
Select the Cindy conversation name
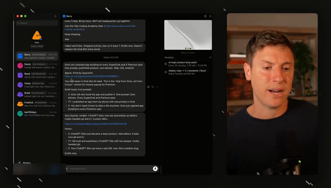click(28, 83)
